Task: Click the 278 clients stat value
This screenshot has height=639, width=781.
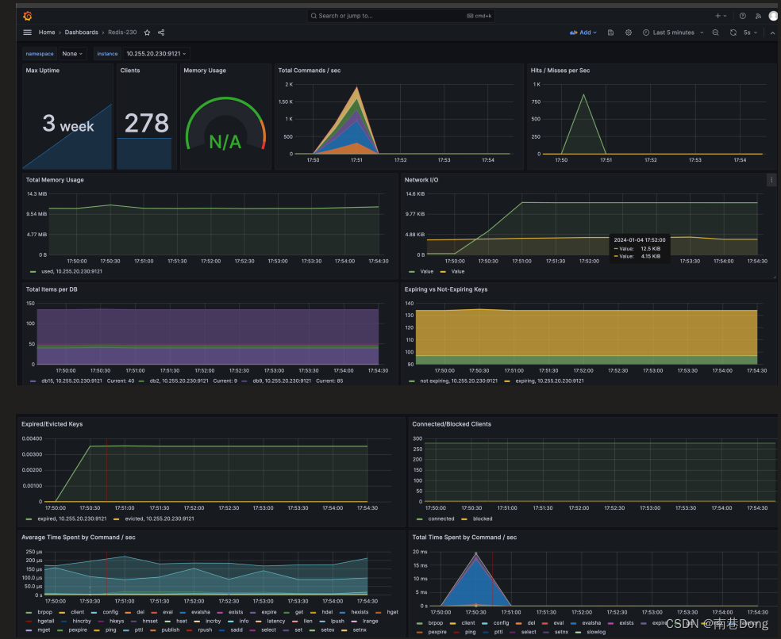Action: coord(146,123)
